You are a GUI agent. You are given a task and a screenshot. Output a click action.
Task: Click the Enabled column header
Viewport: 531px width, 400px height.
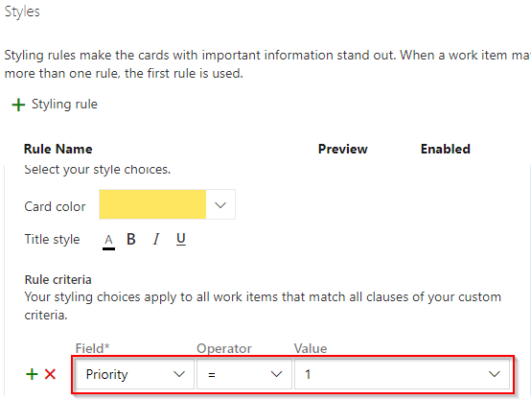tap(446, 149)
